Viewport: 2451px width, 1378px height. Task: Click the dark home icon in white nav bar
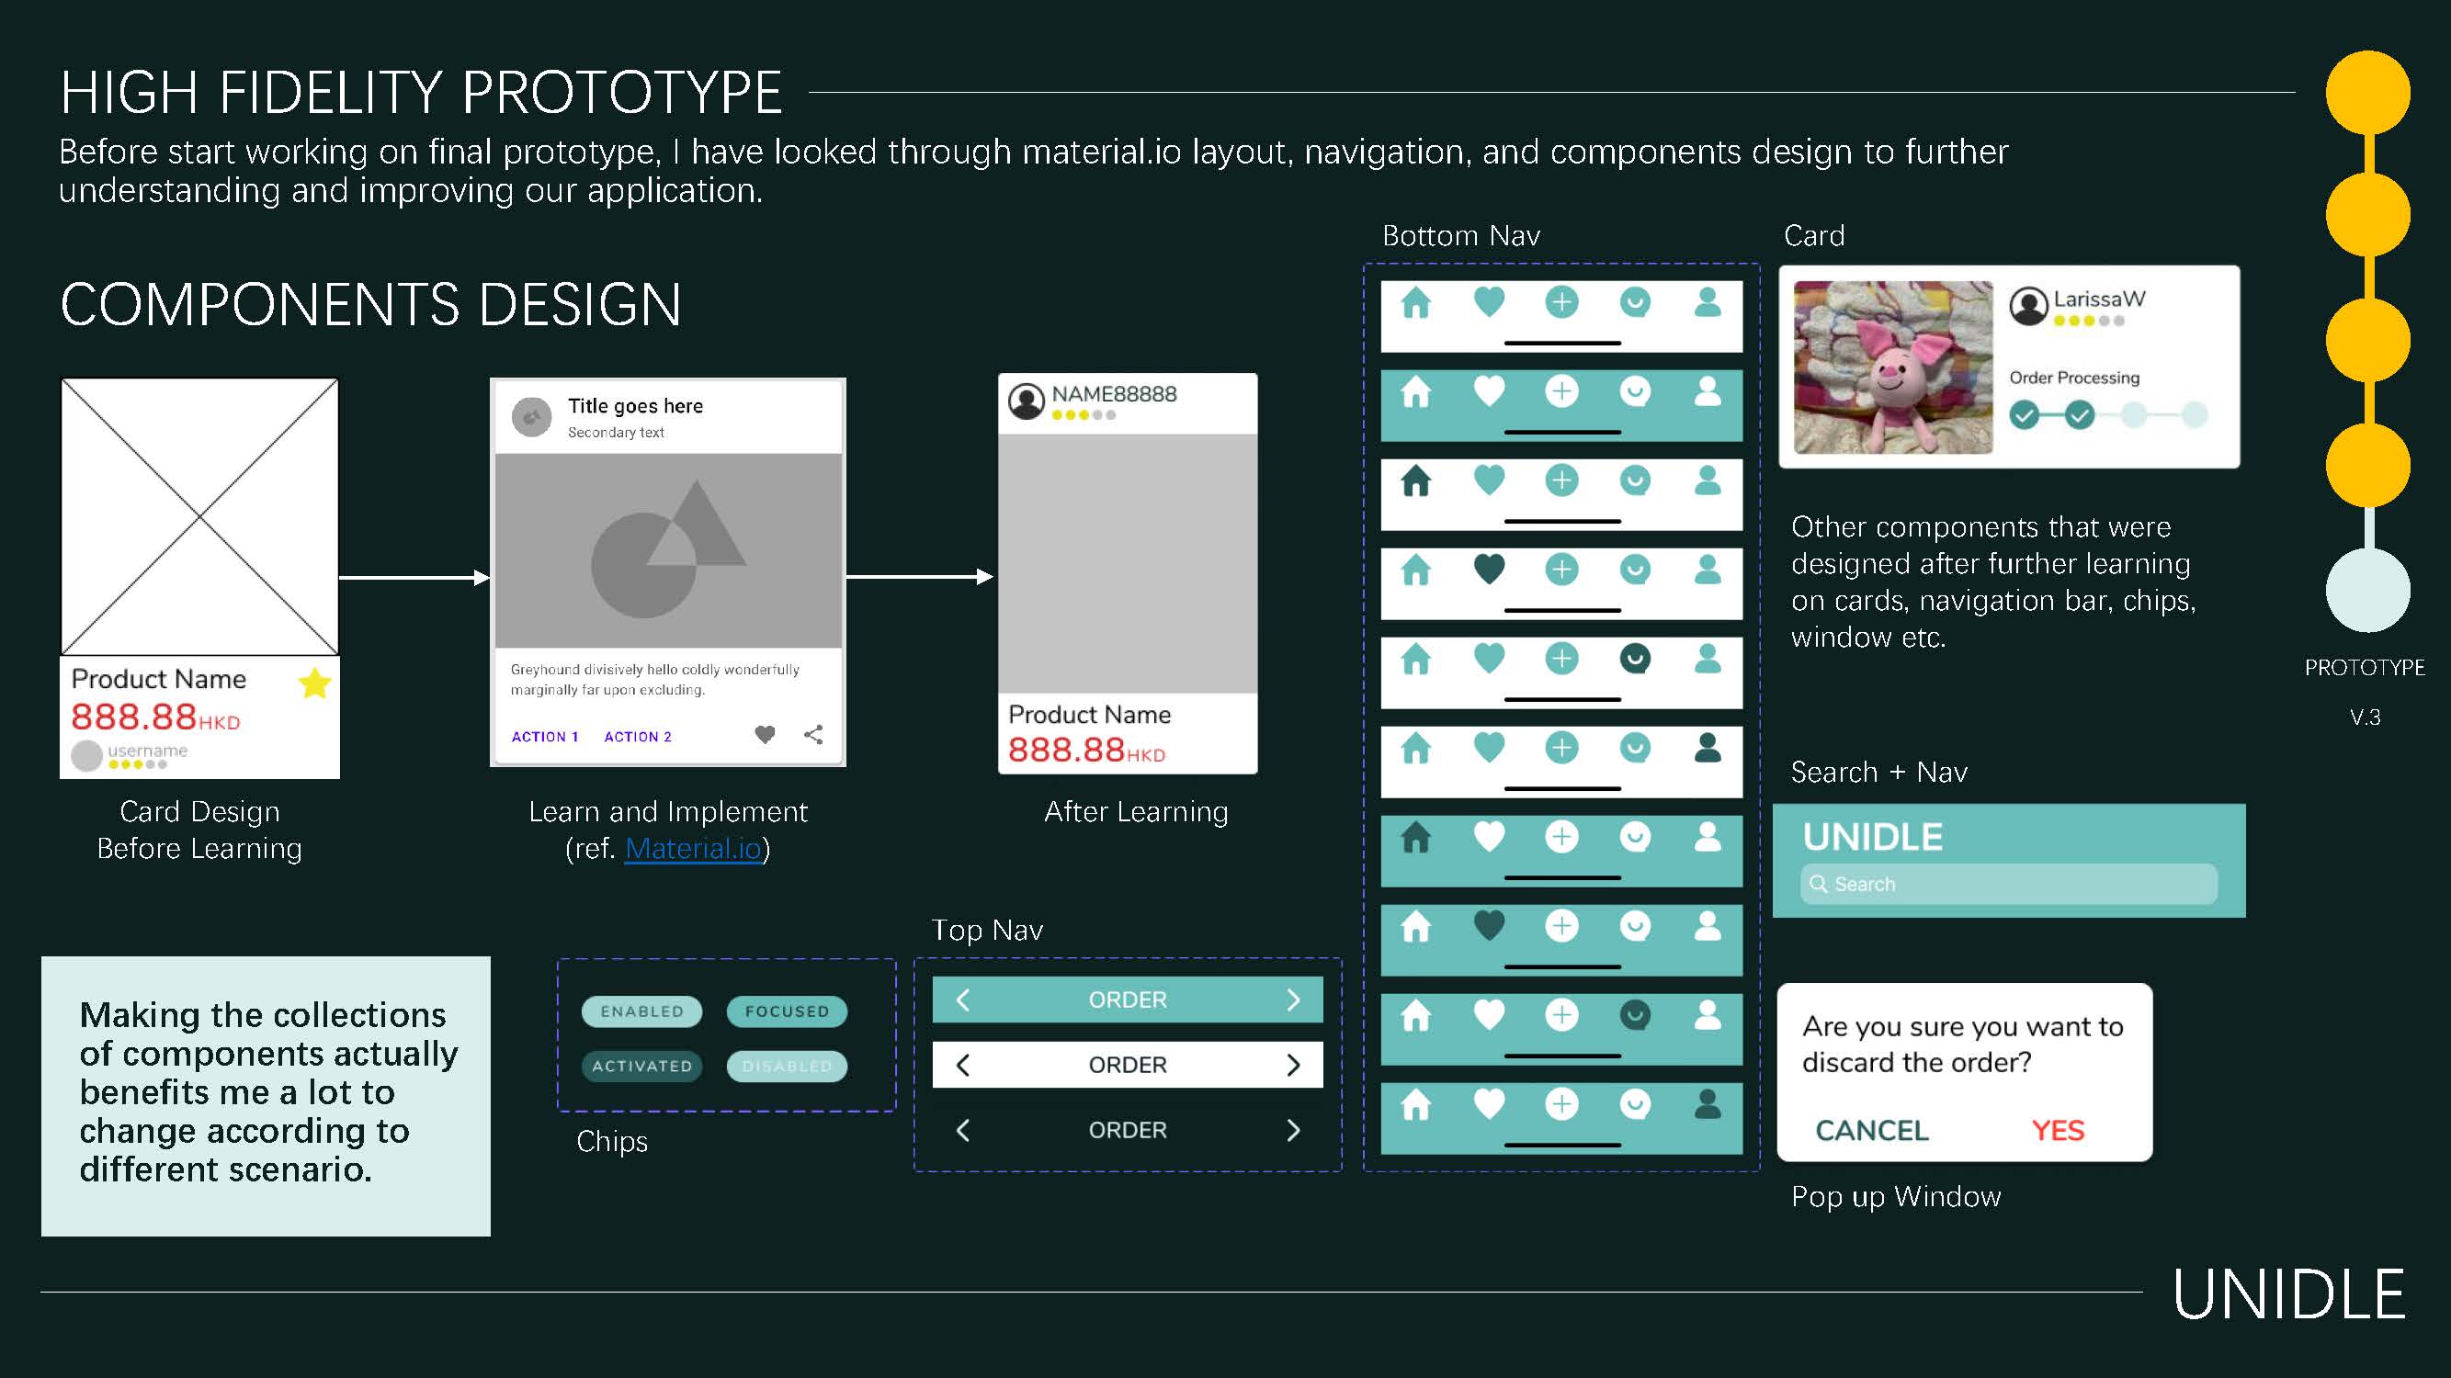tap(1416, 481)
